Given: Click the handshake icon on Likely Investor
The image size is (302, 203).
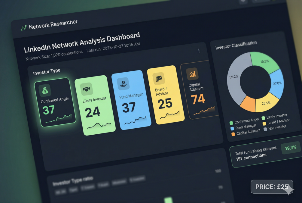Looking at the screenshot, I should pyautogui.click(x=87, y=89).
